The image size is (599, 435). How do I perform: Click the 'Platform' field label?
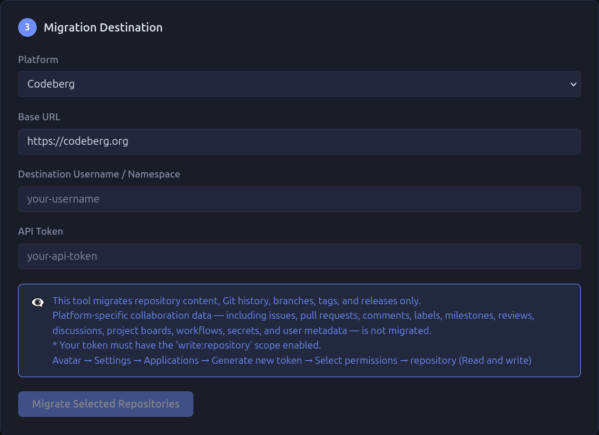click(x=38, y=60)
